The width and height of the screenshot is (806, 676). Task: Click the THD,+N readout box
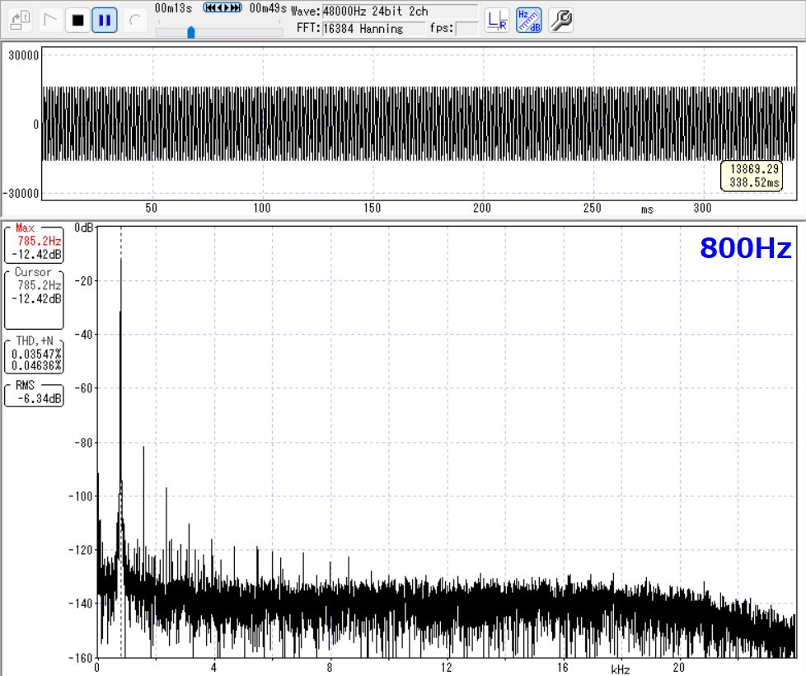tap(34, 354)
